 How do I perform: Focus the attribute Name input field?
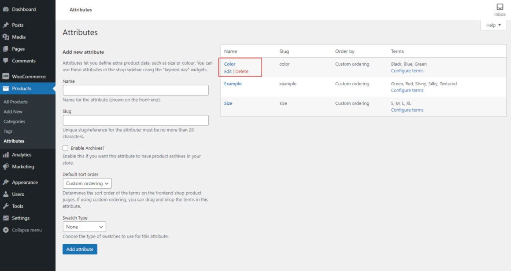click(x=136, y=90)
